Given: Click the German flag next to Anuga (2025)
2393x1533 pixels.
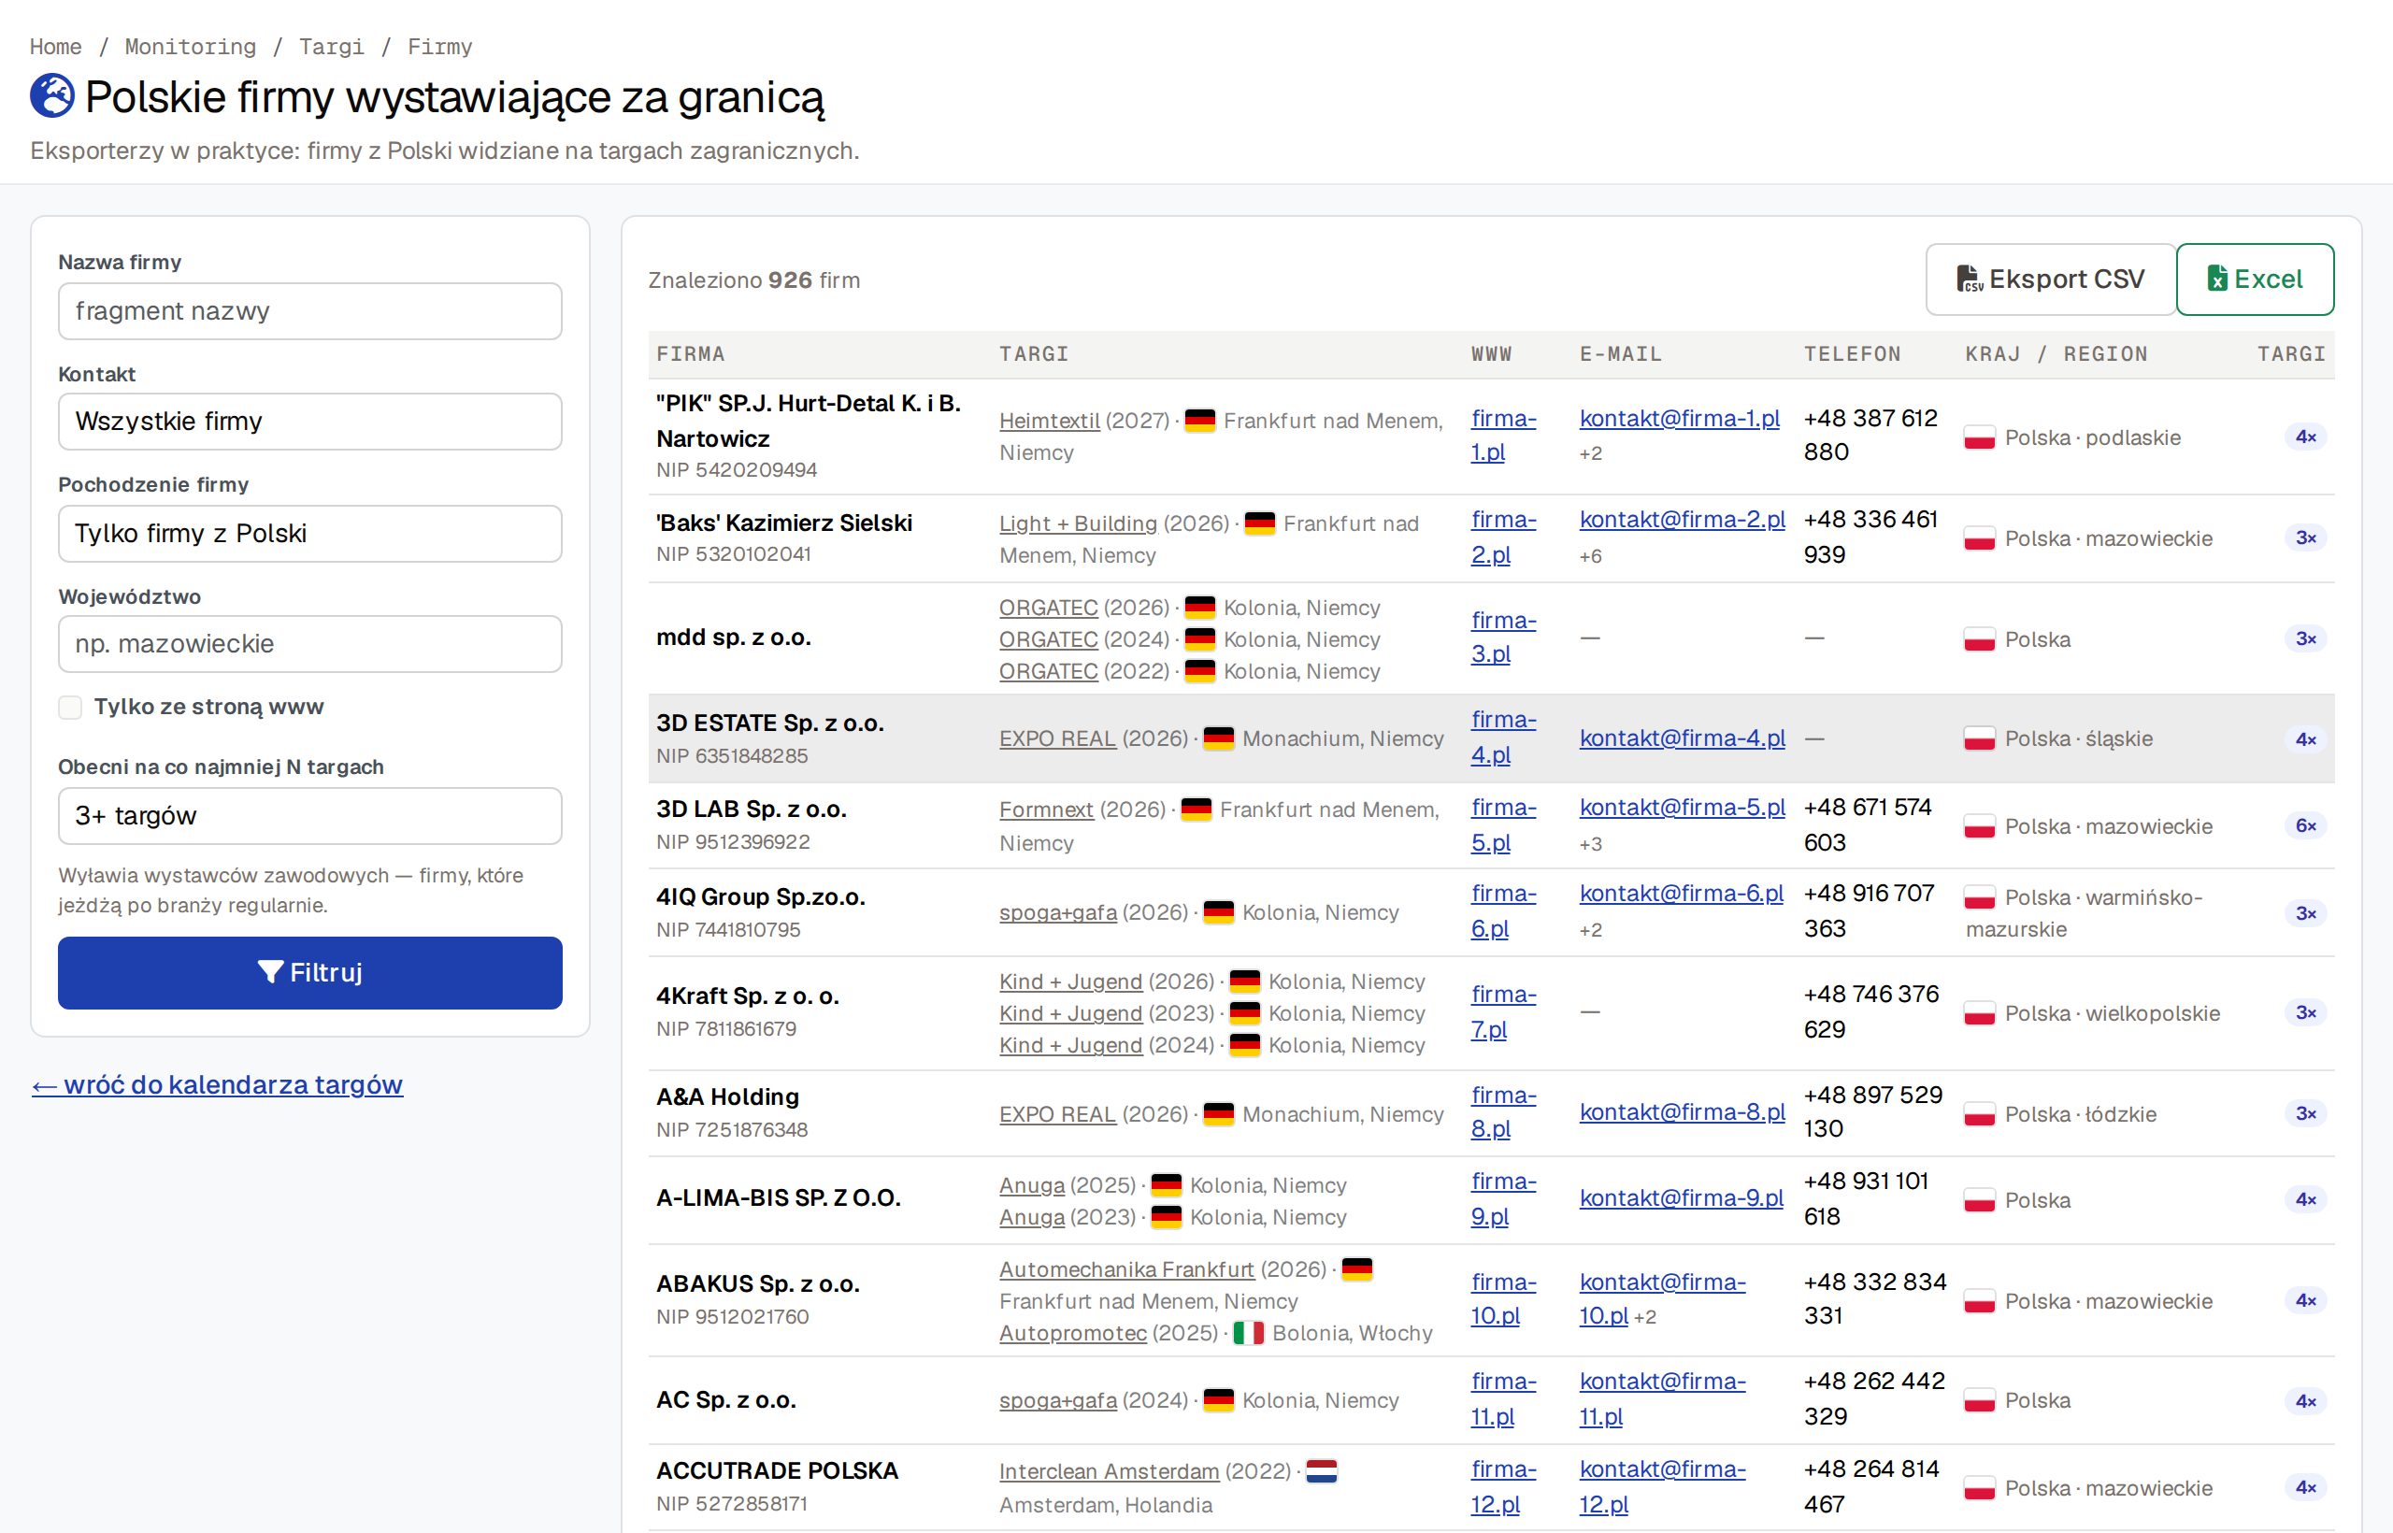Looking at the screenshot, I should pyautogui.click(x=1167, y=1185).
